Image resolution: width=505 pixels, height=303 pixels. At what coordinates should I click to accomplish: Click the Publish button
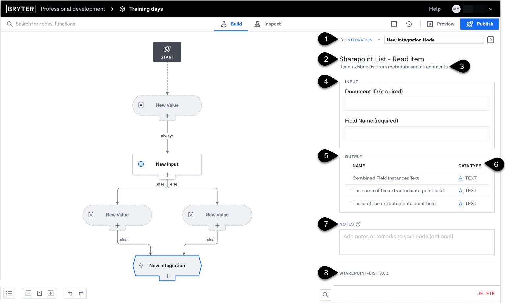(479, 24)
